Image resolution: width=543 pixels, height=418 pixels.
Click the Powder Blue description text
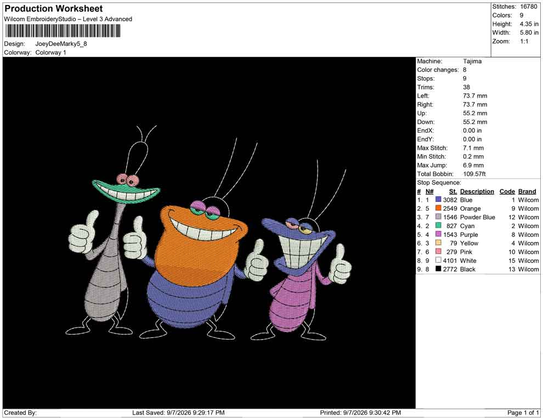click(x=477, y=217)
